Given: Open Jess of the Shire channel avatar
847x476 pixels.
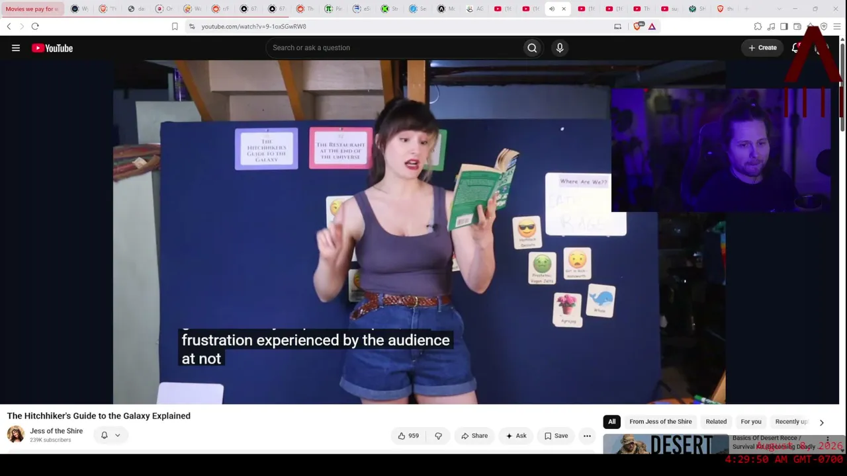Looking at the screenshot, I should click(x=16, y=434).
